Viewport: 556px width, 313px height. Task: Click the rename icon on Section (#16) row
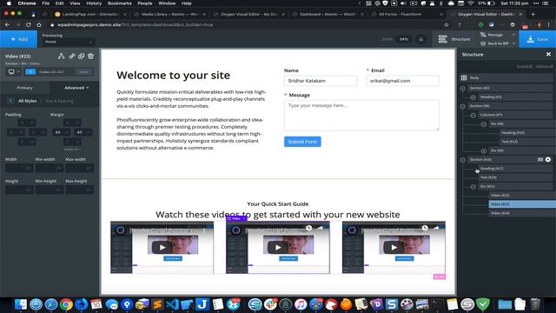coord(540,159)
